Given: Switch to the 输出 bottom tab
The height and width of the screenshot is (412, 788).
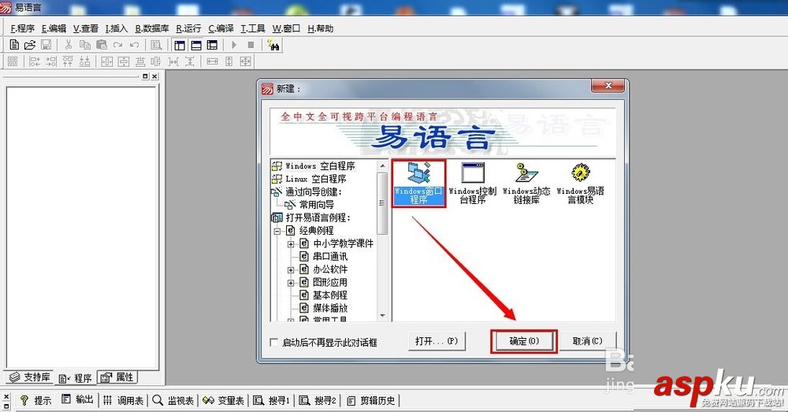Looking at the screenshot, I should 77,400.
